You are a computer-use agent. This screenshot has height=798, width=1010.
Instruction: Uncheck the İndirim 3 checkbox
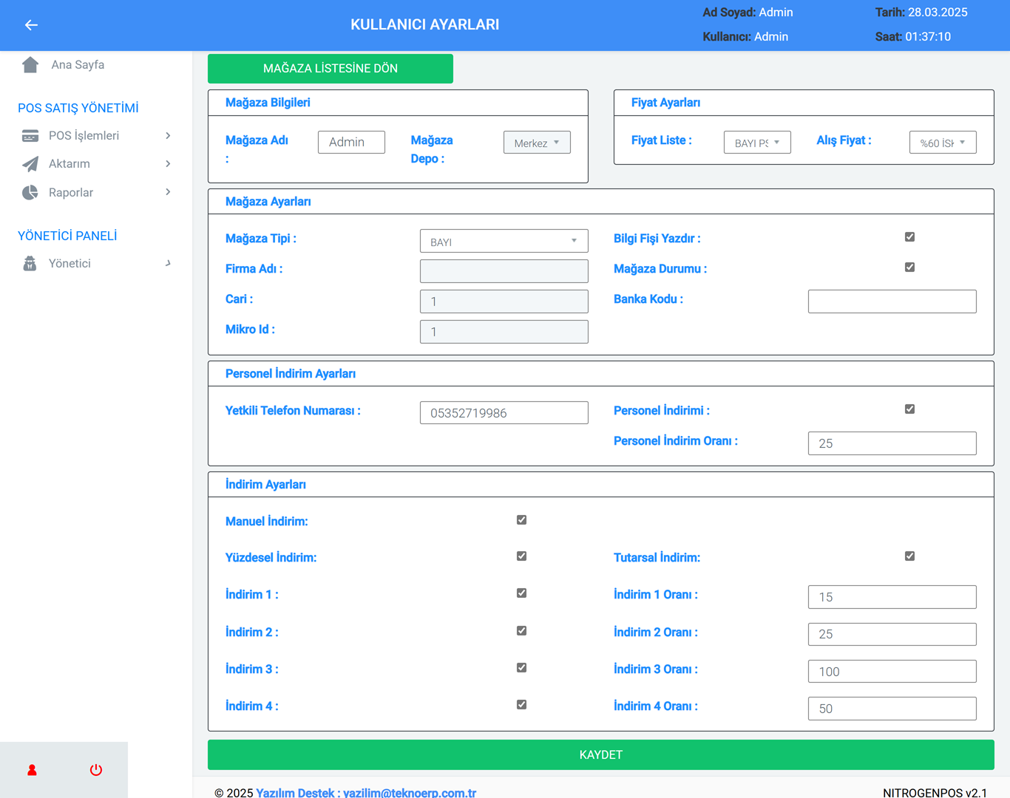pos(521,668)
